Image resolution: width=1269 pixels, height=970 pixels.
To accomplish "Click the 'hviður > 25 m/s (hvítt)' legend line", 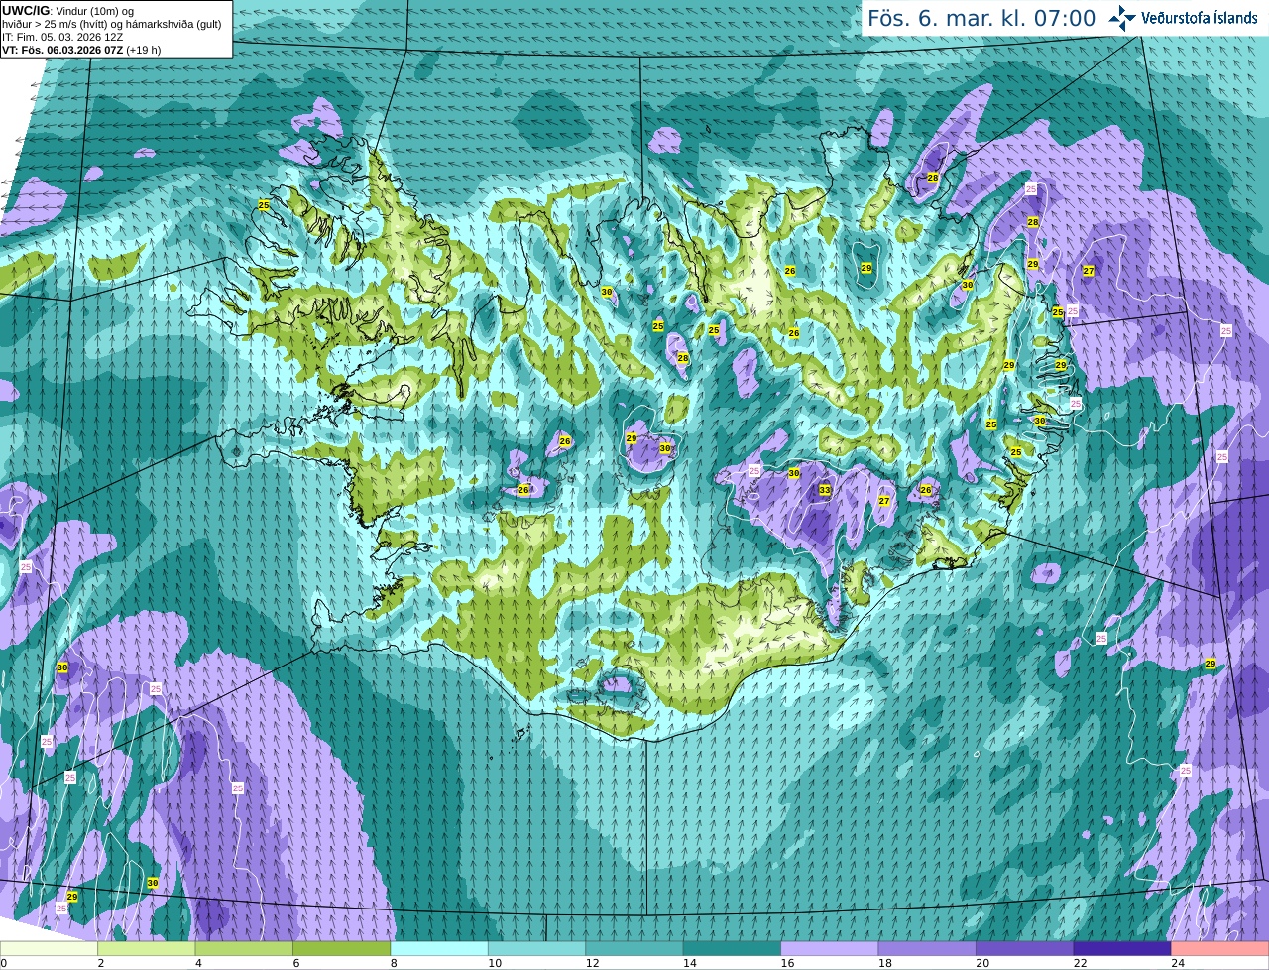I will pos(111,24).
